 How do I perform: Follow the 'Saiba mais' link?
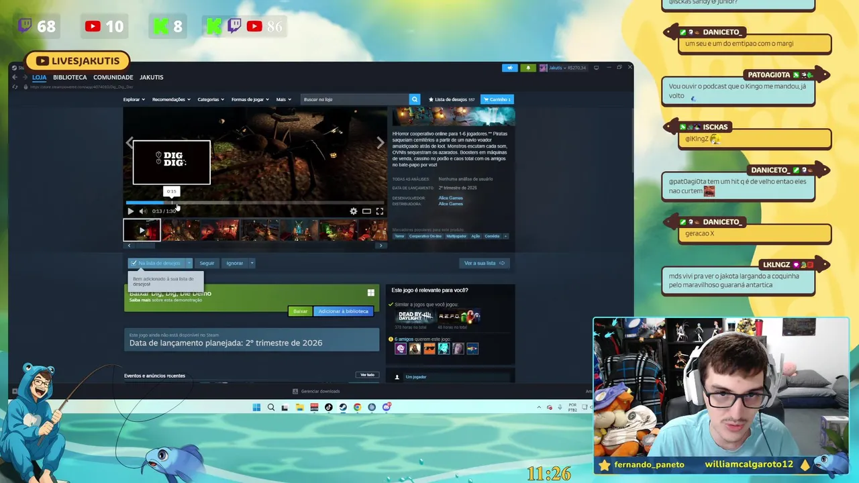click(140, 300)
